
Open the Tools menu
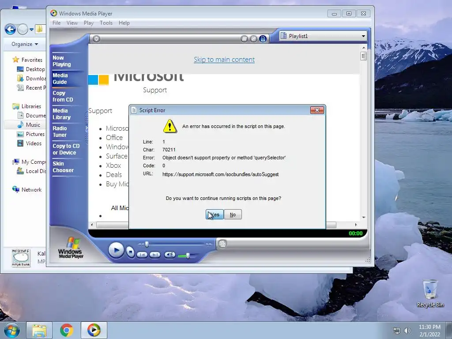106,23
